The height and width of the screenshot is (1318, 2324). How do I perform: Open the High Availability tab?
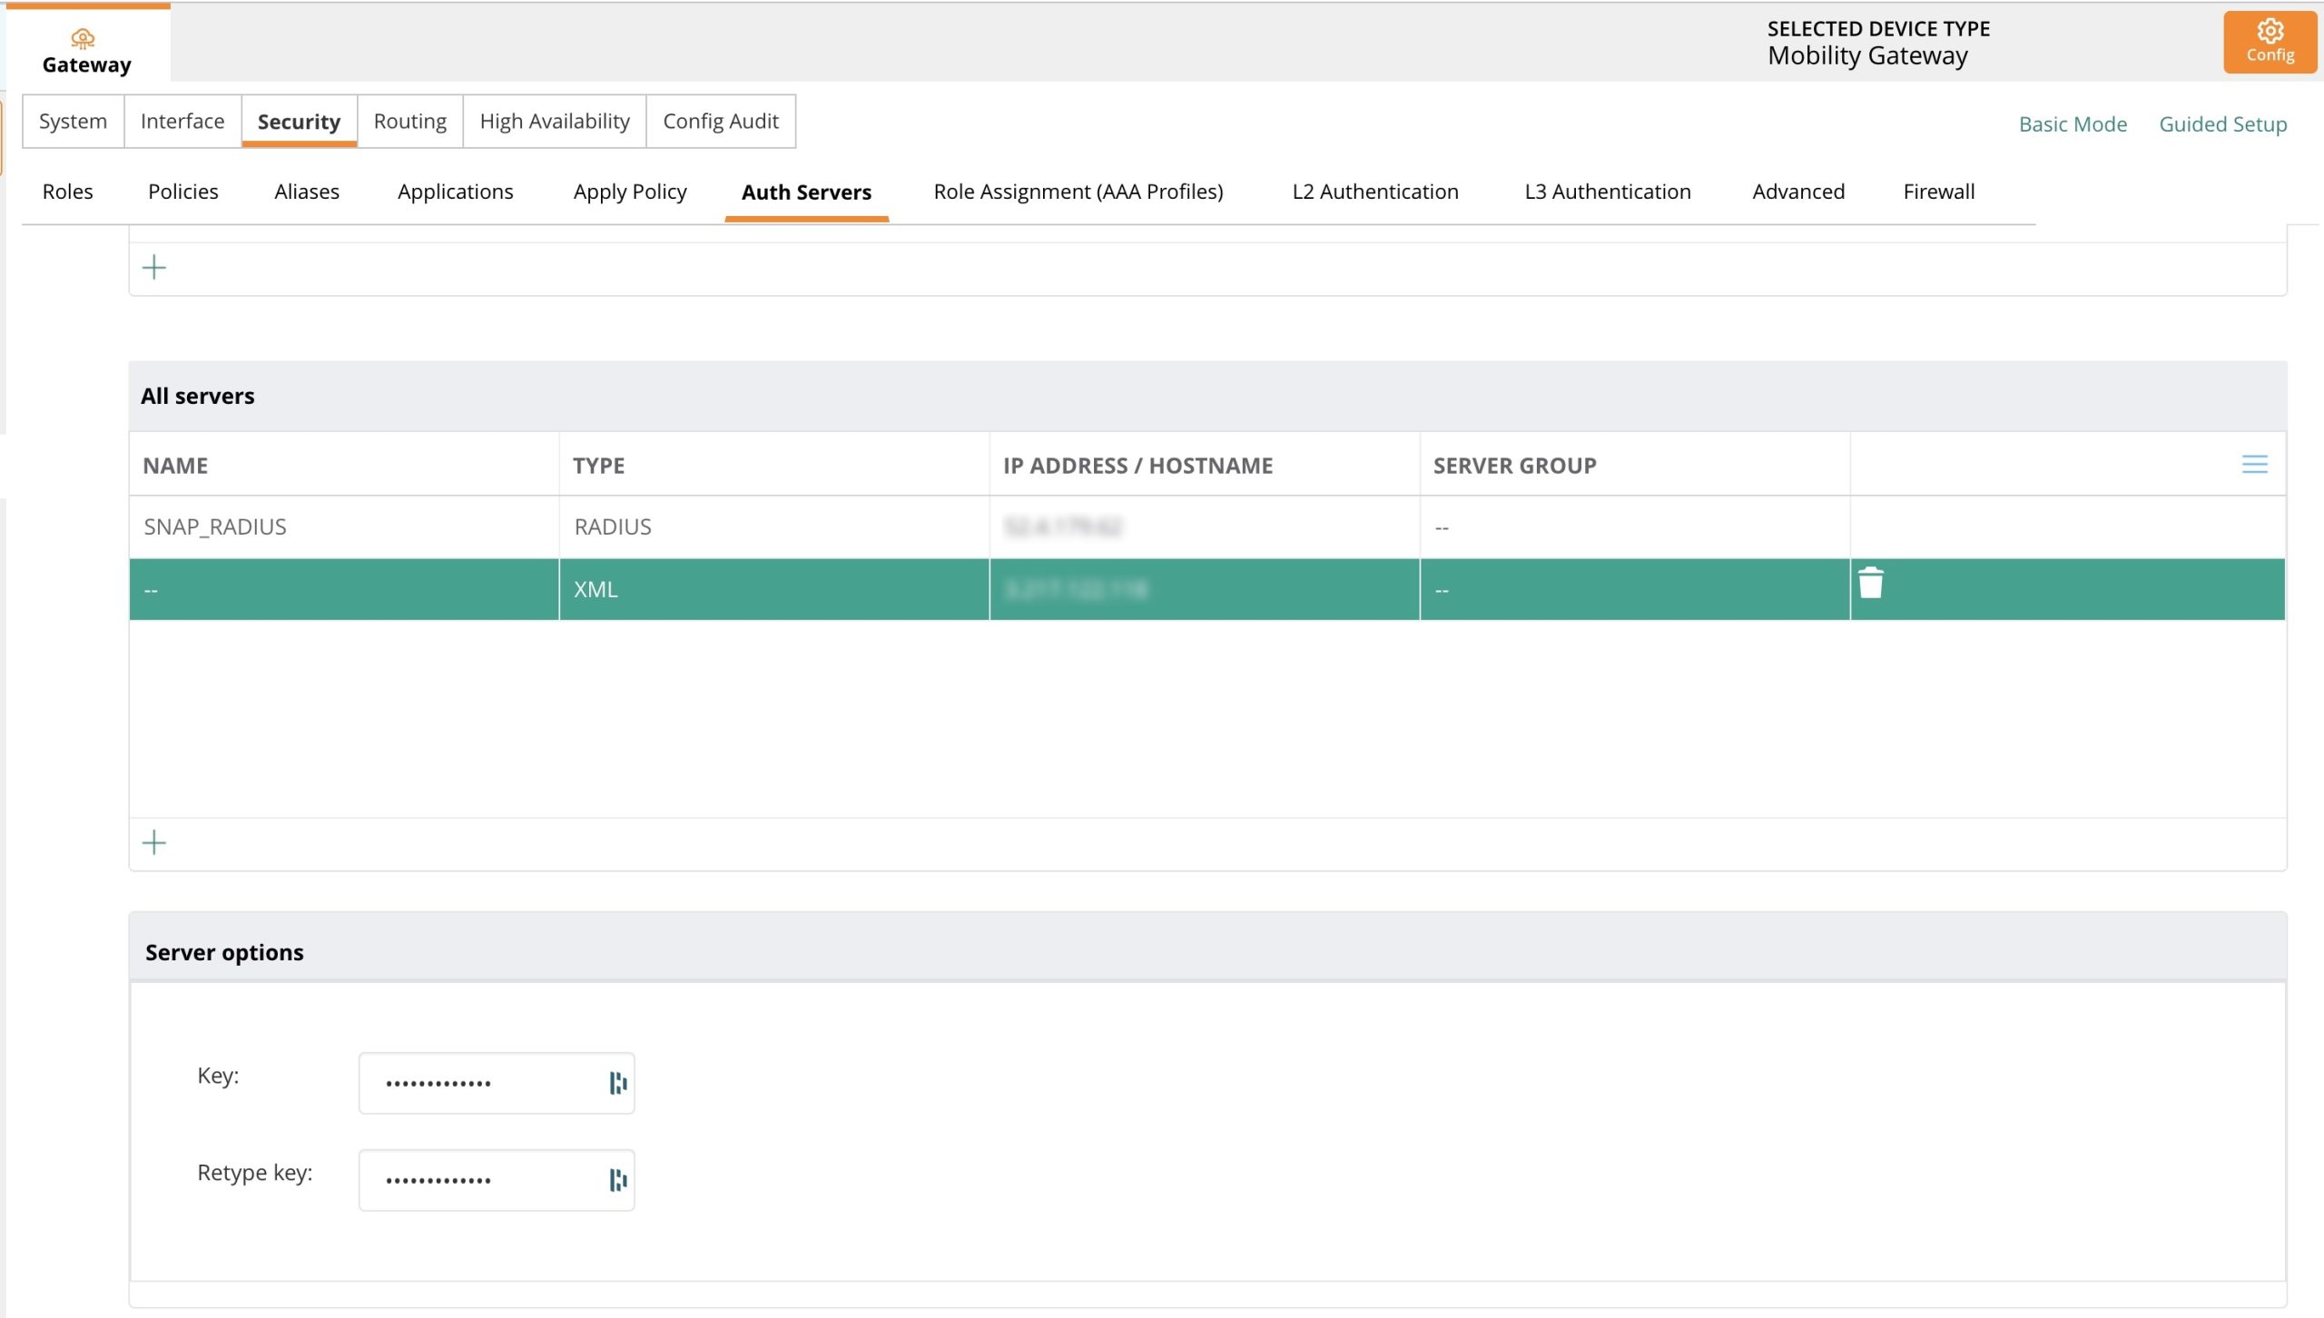click(554, 122)
